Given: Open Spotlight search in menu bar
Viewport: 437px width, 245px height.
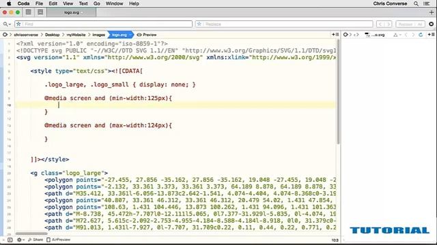Looking at the screenshot, I should pyautogui.click(x=416, y=3).
